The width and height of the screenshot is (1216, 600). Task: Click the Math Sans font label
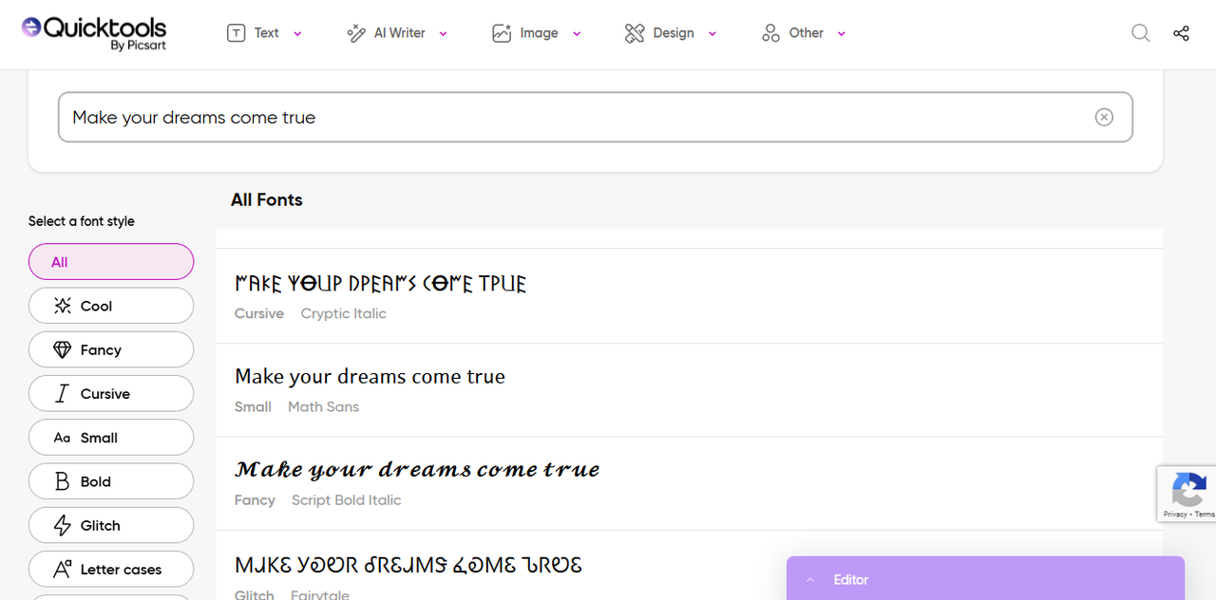[x=324, y=406]
